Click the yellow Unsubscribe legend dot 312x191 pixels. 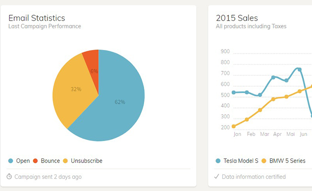point(65,161)
